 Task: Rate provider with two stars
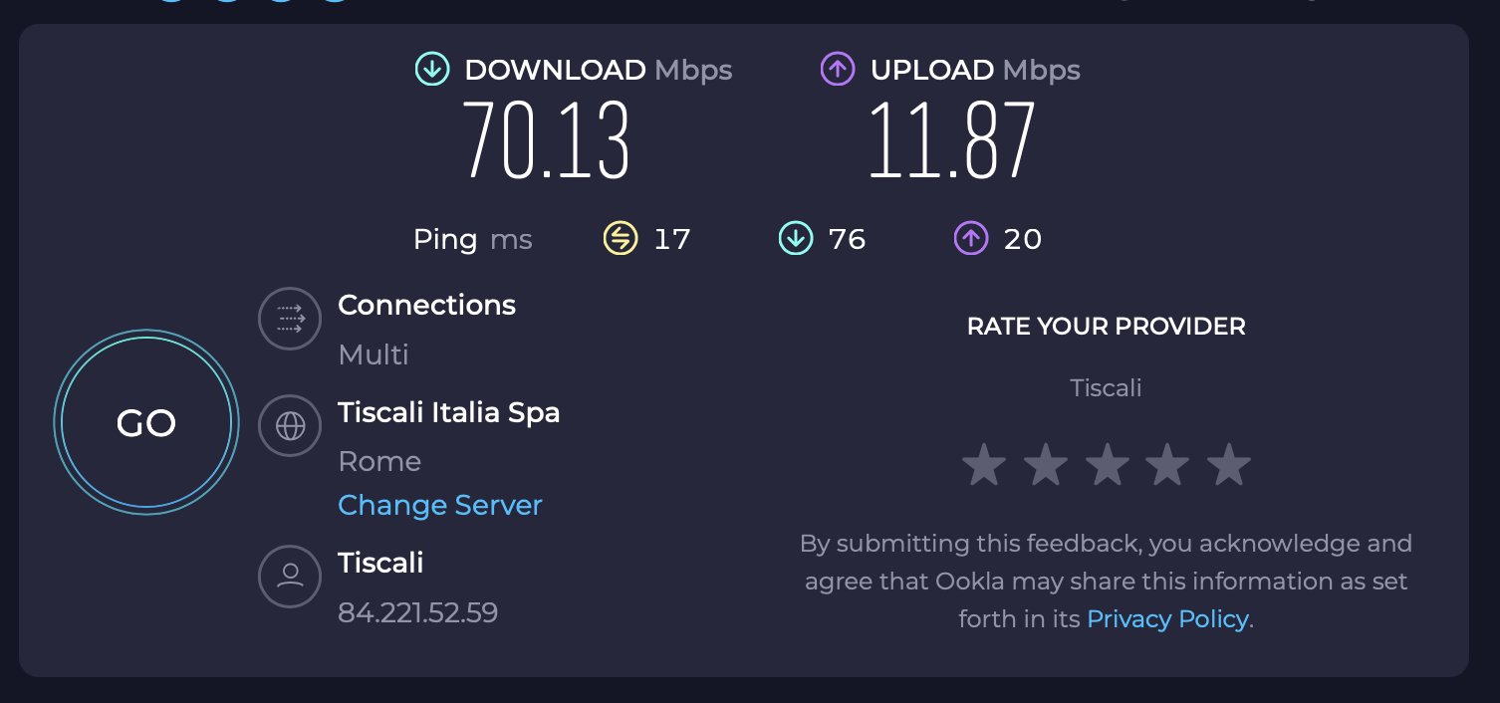click(1046, 466)
